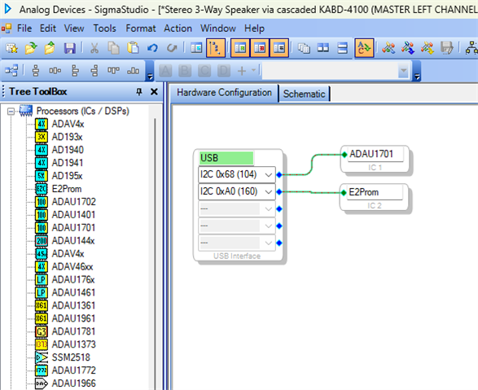Click the New Project toolbar icon
This screenshot has height=390, width=478.
click(11, 48)
